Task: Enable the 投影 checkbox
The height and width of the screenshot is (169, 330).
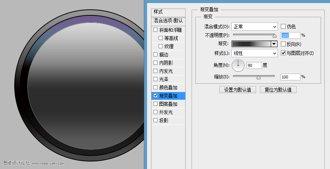Action: click(x=155, y=120)
